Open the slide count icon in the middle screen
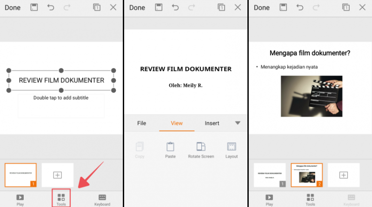The image size is (372, 207). tap(222, 7)
